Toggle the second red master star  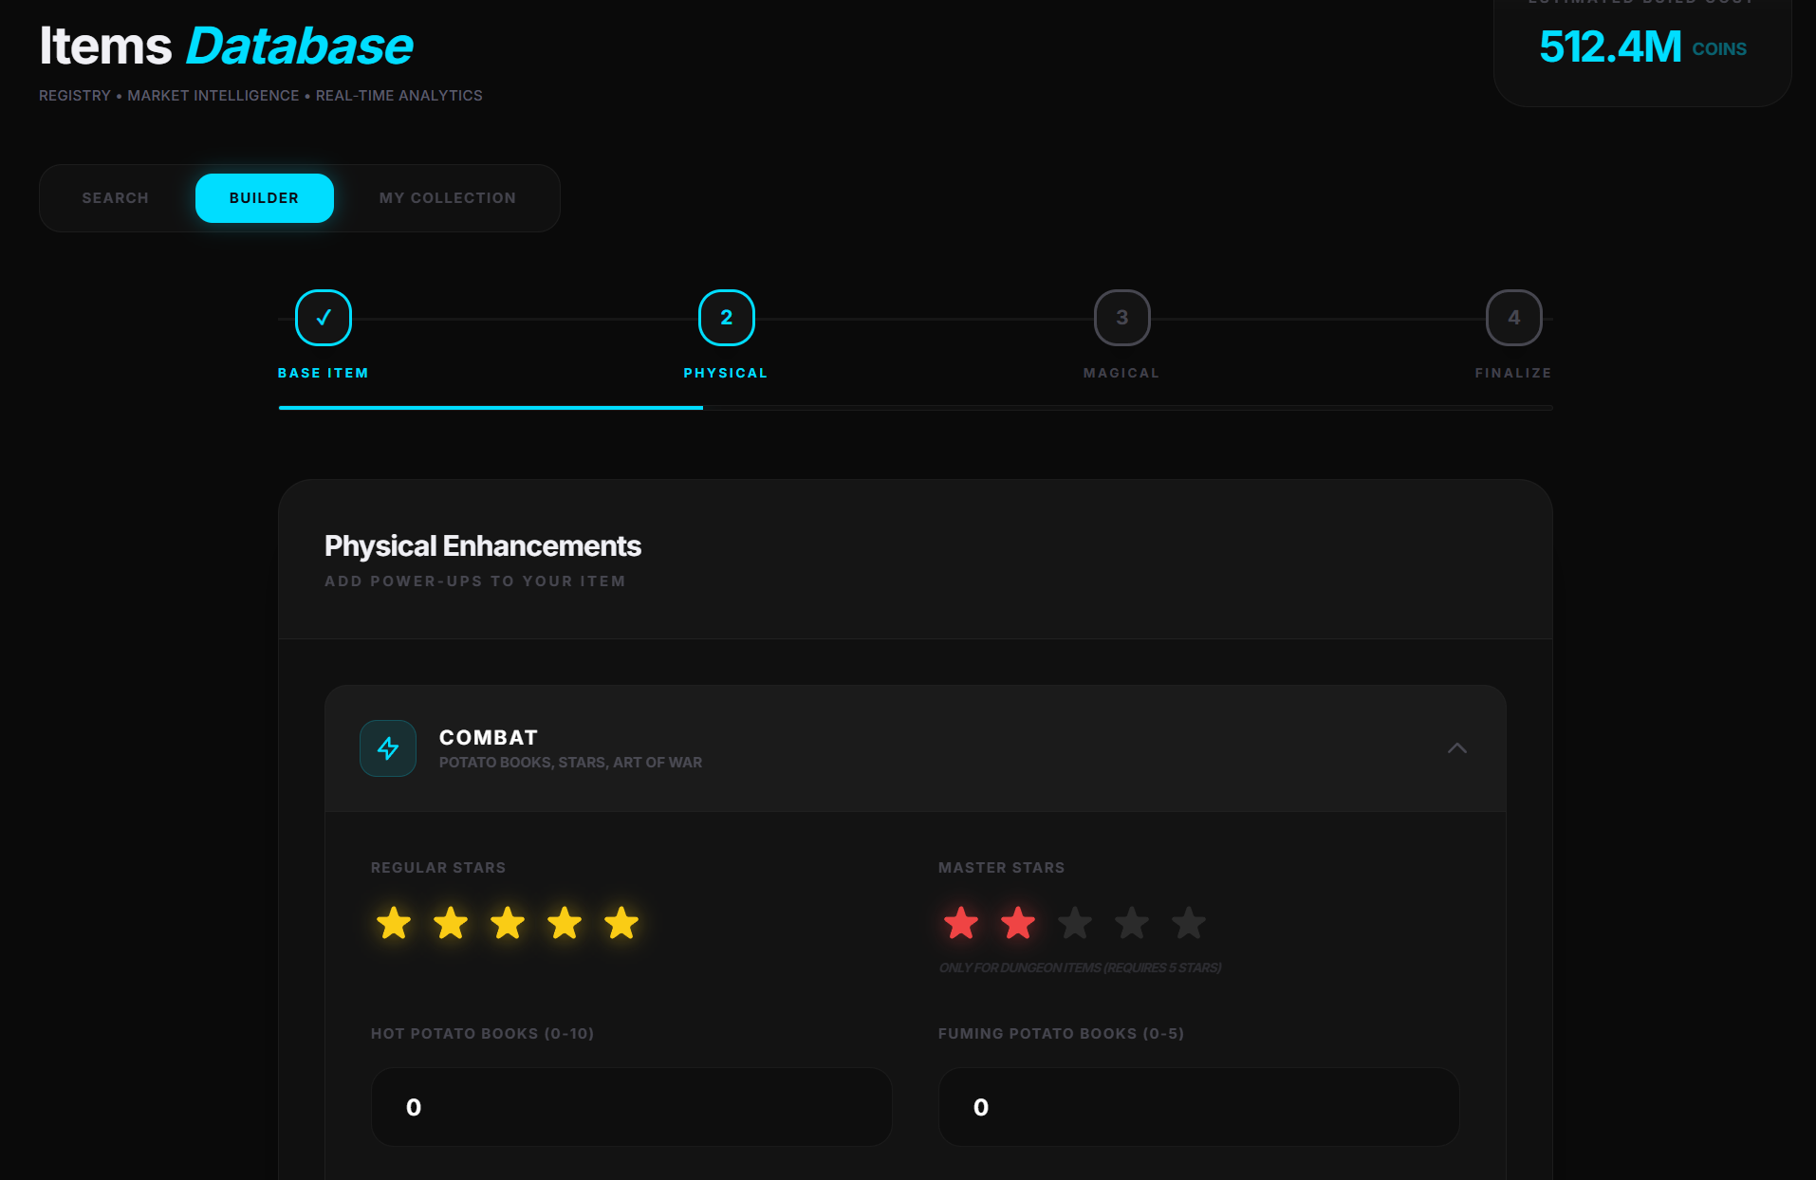pos(1018,923)
